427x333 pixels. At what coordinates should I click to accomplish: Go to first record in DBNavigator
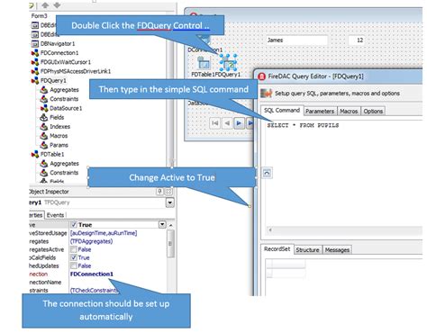pos(215,123)
